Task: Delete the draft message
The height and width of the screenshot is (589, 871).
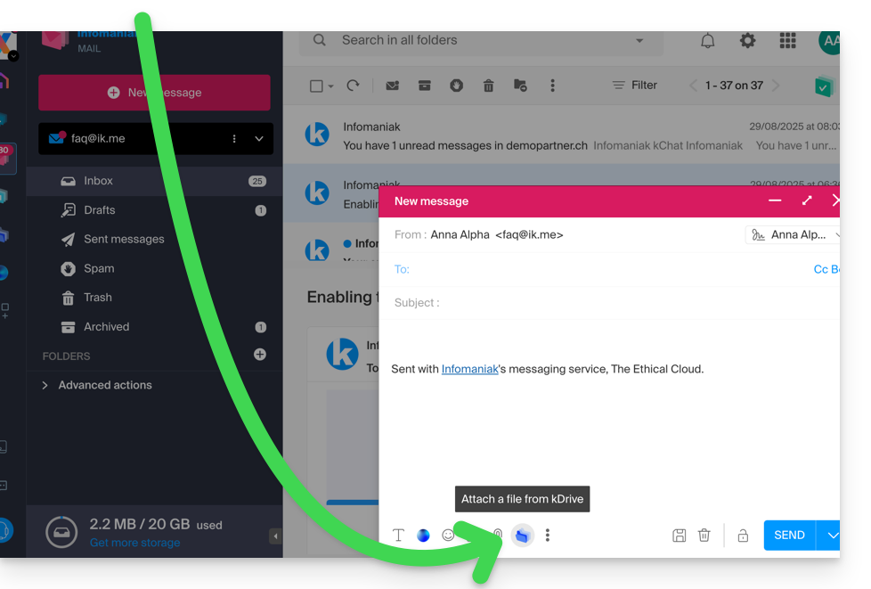Action: 704,536
